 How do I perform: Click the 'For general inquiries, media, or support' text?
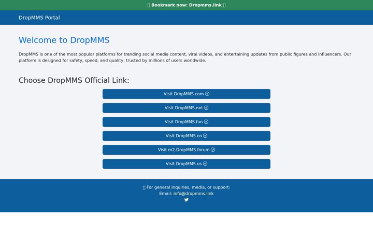point(187,187)
